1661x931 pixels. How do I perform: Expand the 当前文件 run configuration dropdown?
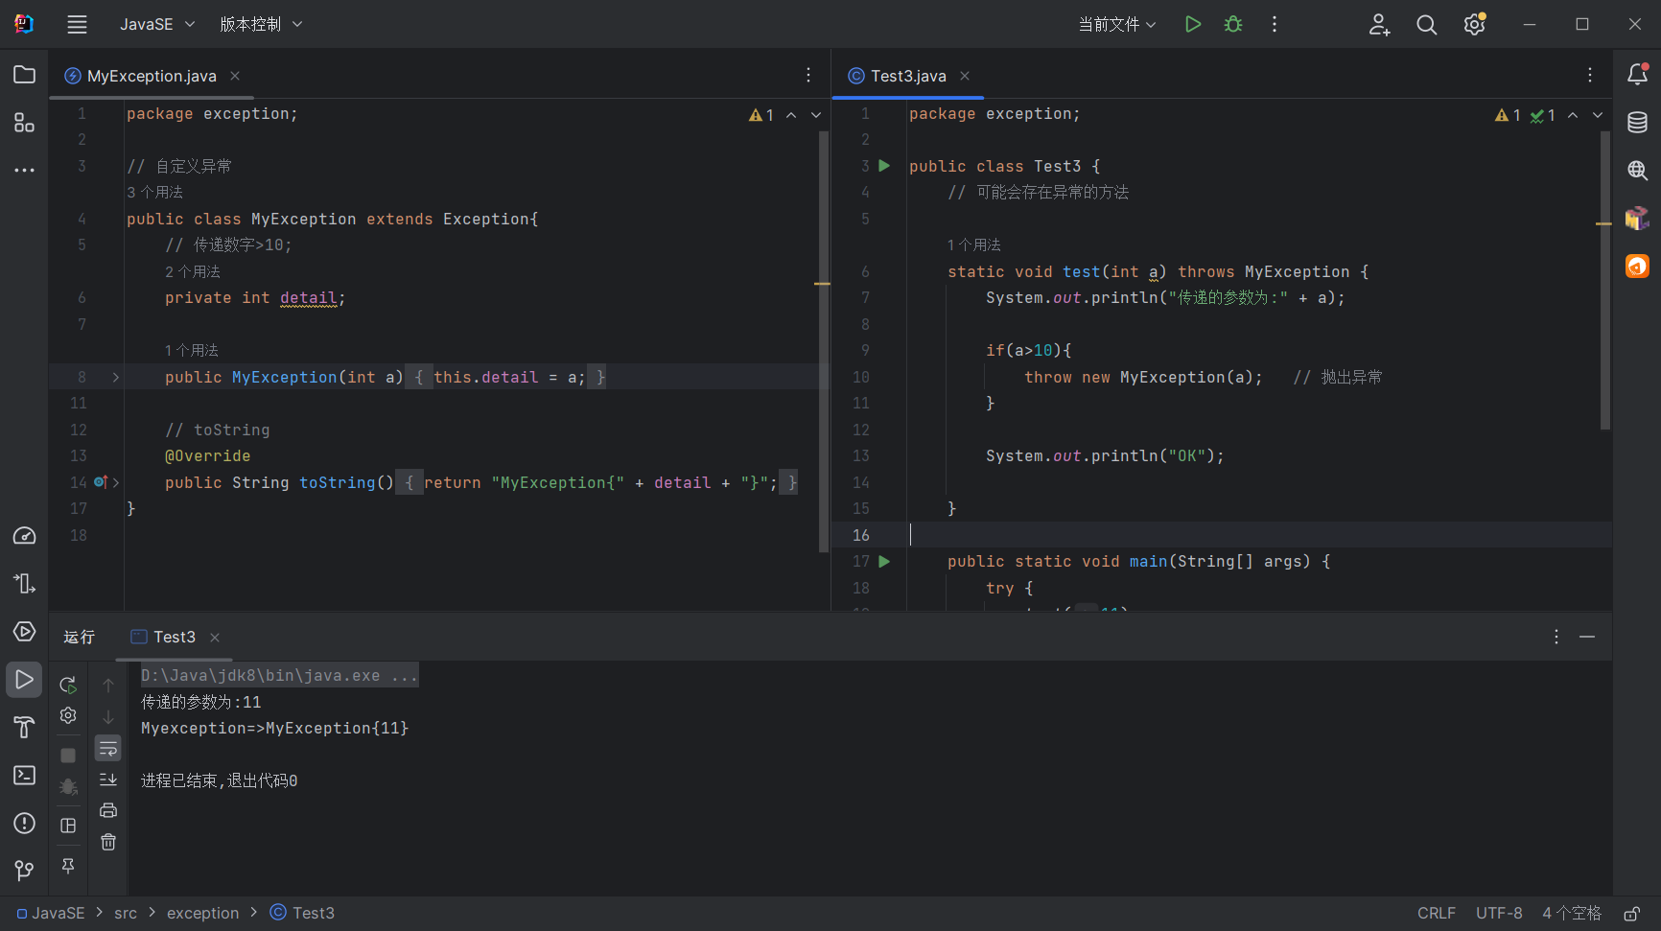point(1117,25)
